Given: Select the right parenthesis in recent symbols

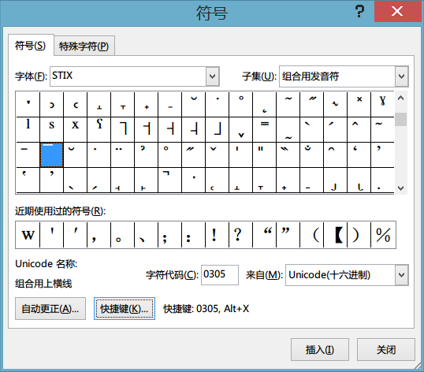Looking at the screenshot, I should (x=359, y=235).
